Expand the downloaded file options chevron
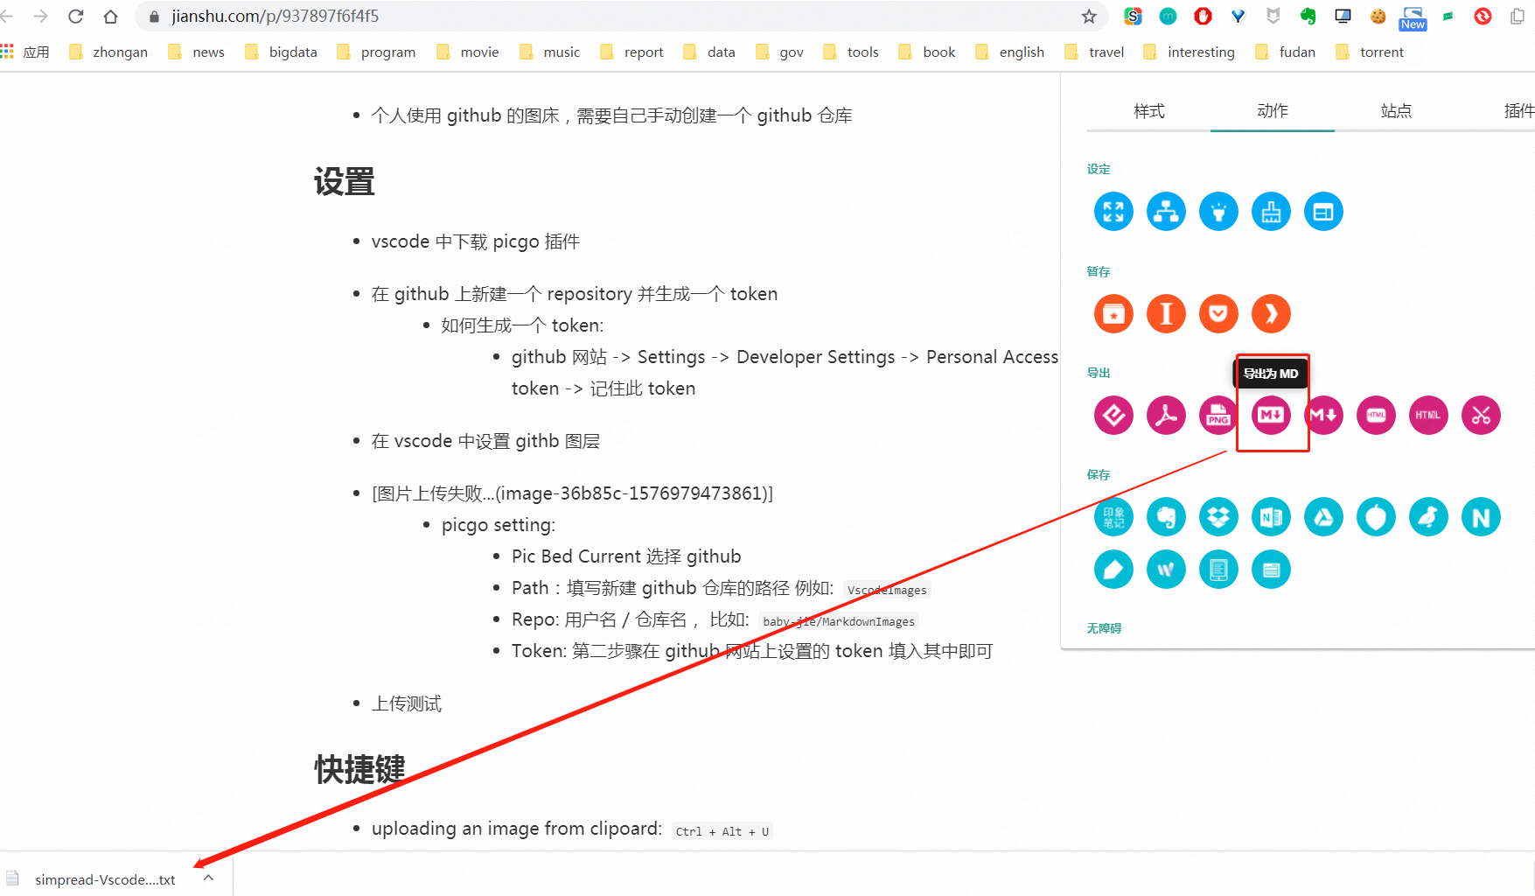 (208, 878)
